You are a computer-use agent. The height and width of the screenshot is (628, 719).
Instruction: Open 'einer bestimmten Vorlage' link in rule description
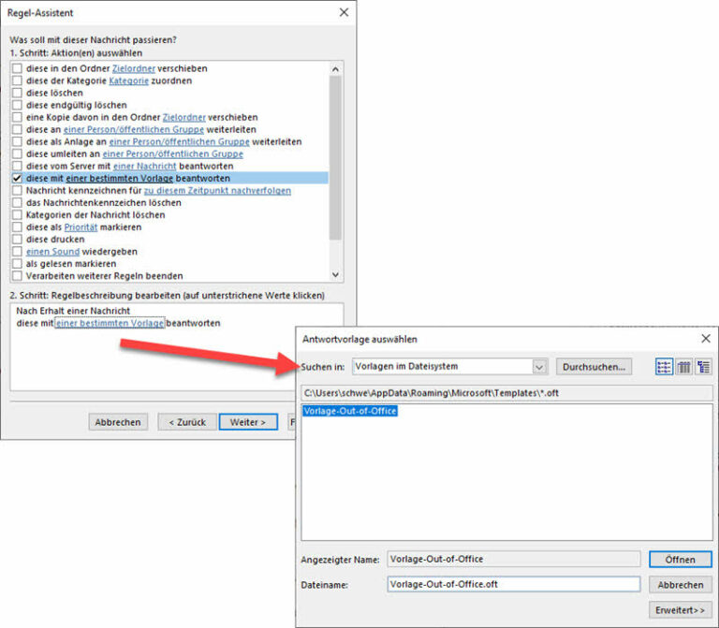[x=110, y=323]
